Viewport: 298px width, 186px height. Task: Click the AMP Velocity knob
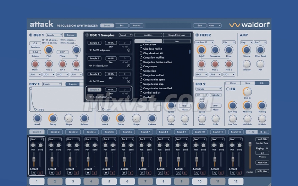pos(247,64)
